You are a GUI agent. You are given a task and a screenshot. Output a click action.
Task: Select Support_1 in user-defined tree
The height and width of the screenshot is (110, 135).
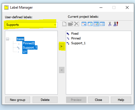point(30,48)
